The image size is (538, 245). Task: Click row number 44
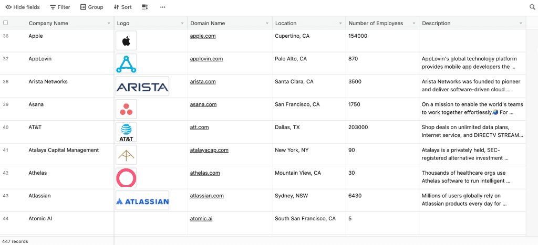(5, 218)
